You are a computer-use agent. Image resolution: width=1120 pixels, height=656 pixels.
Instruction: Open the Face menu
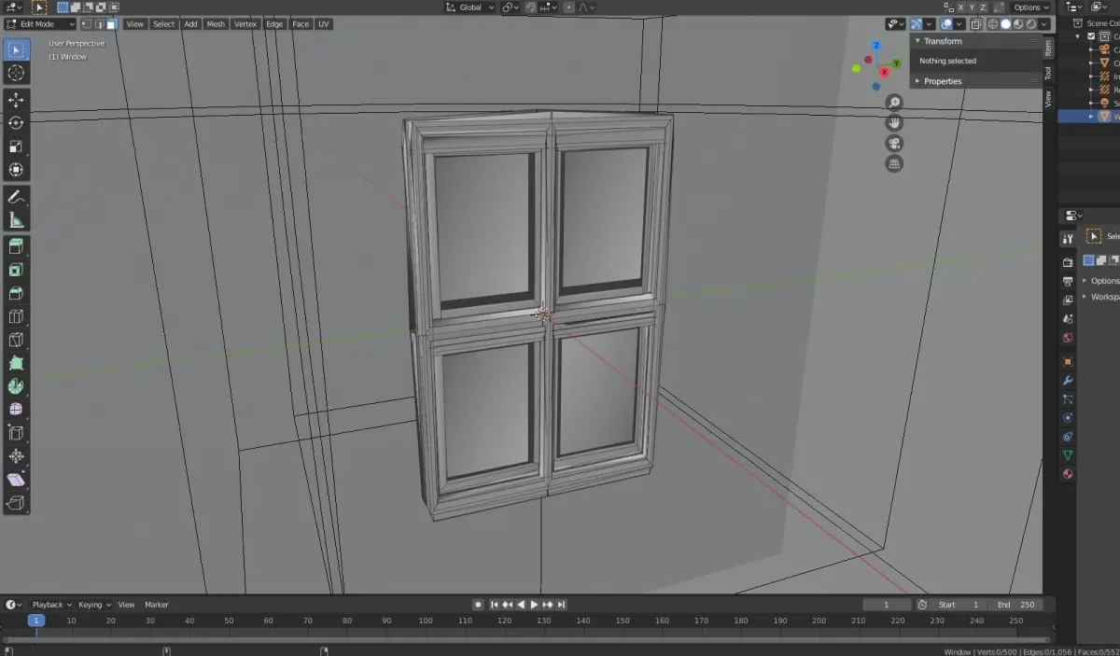[301, 24]
